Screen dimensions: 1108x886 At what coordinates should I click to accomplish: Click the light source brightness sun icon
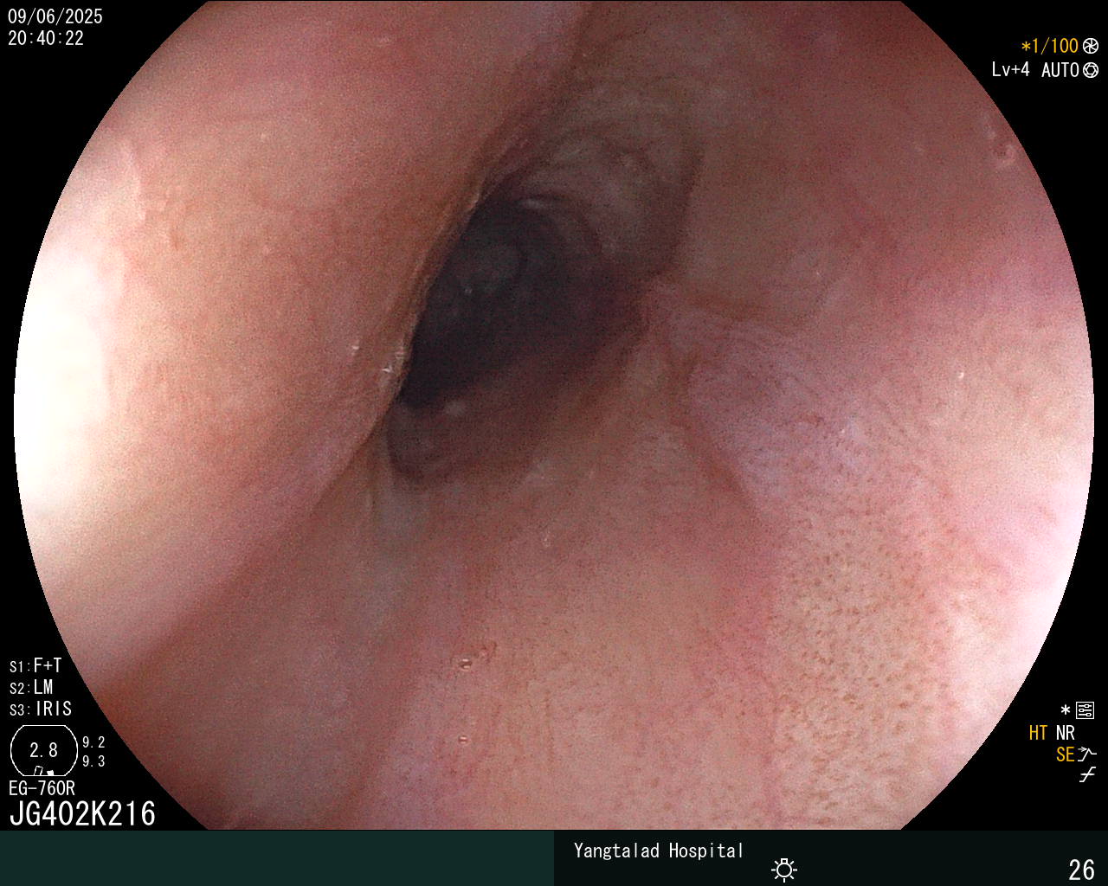coord(784,869)
